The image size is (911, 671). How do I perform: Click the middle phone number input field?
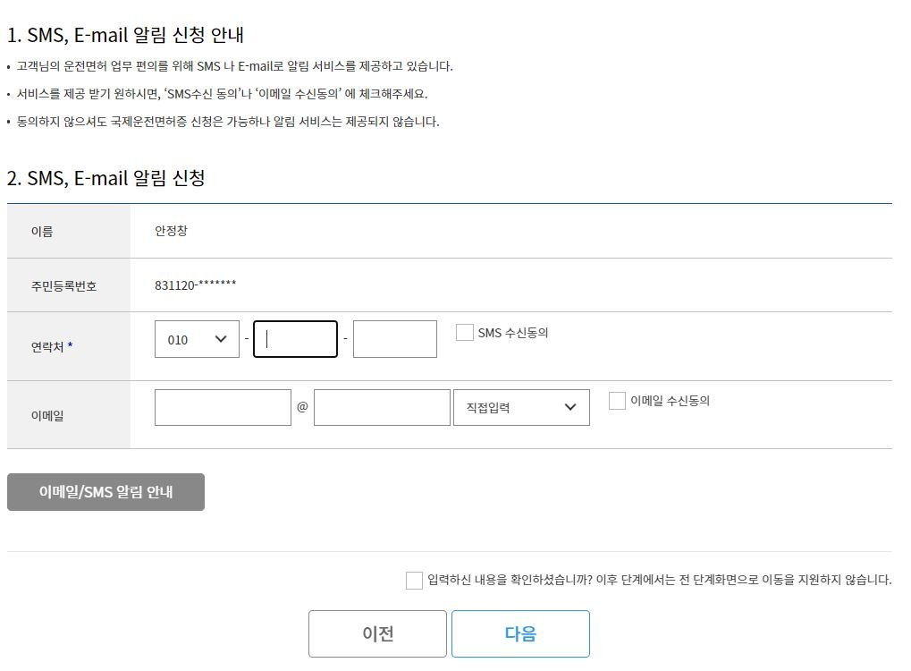295,338
